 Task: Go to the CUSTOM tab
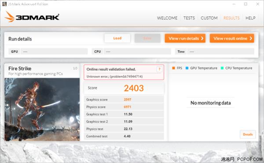coord(209,18)
